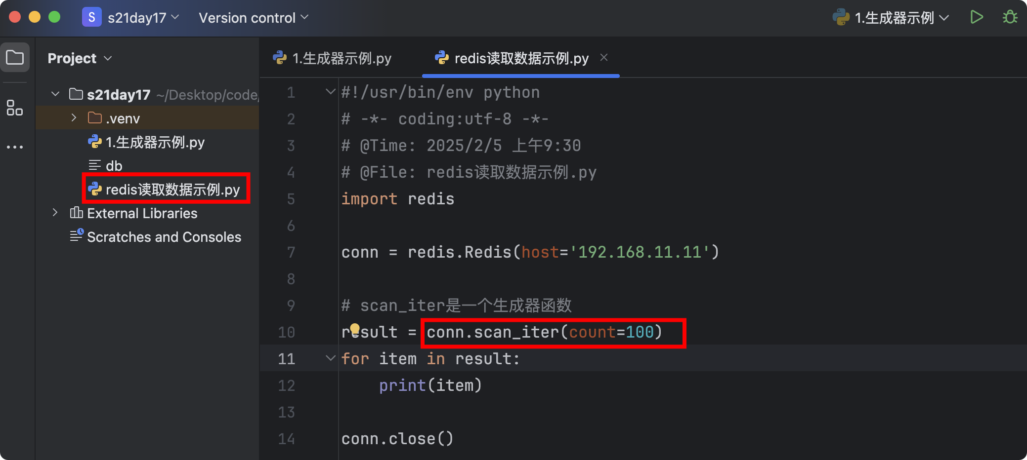
Task: Toggle the fold arrow beside line 1
Action: (330, 92)
